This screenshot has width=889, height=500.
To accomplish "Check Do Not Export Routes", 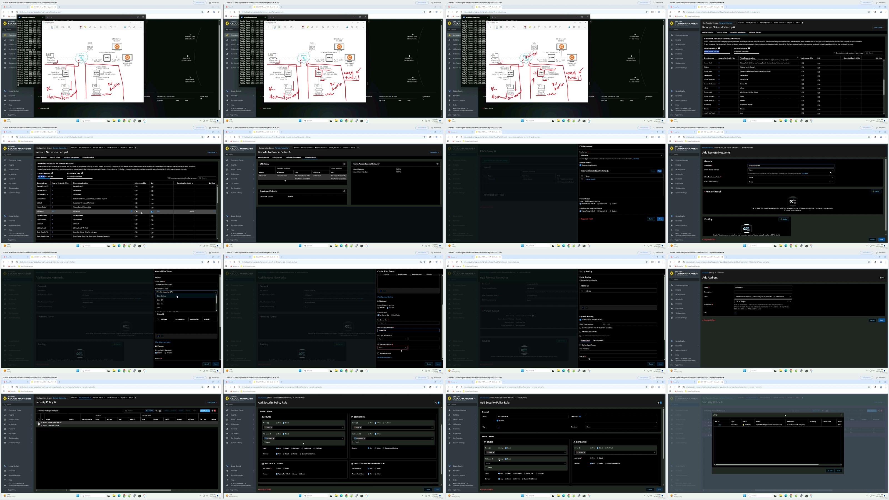I will pos(580,345).
